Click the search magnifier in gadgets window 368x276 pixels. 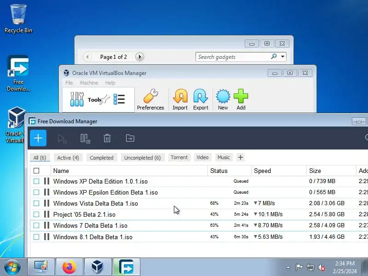point(274,56)
